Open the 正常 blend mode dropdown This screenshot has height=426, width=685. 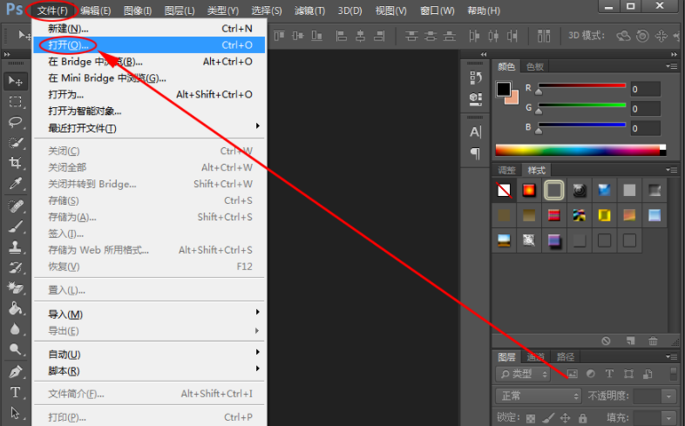click(x=537, y=396)
